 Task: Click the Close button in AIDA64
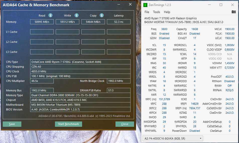click(125, 124)
